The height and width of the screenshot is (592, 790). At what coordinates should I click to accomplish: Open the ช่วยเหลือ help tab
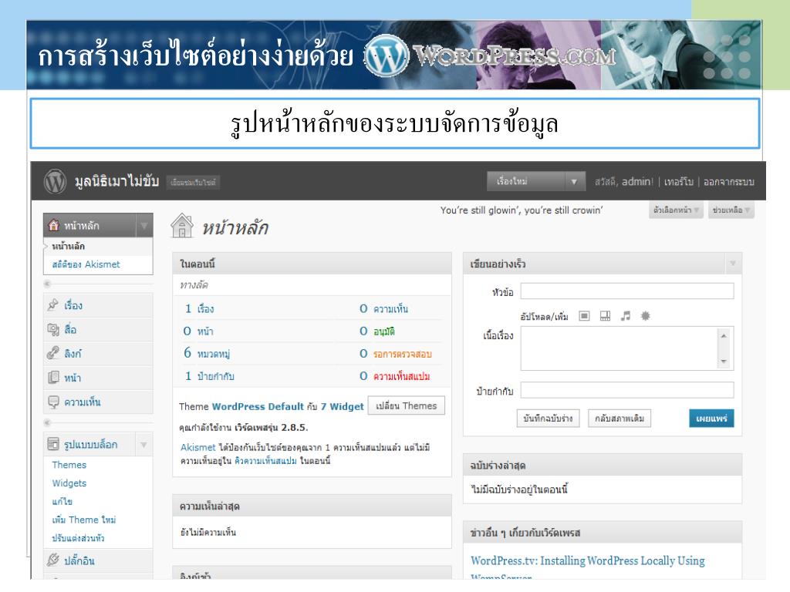[x=731, y=210]
